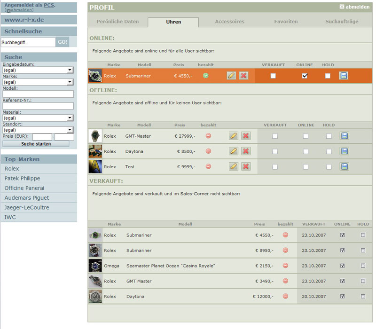Edit the offline Daytona € 8500 offer
The image size is (376, 329).
[234, 151]
